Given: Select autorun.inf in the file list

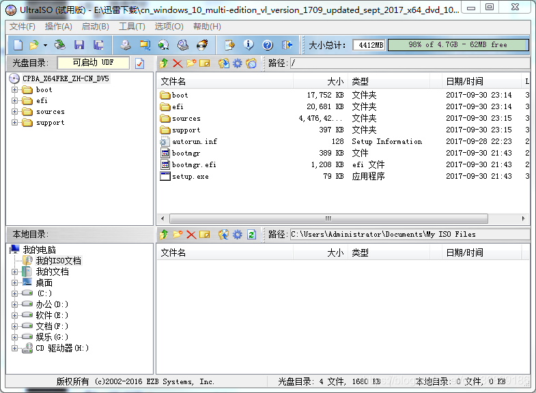Looking at the screenshot, I should (195, 142).
